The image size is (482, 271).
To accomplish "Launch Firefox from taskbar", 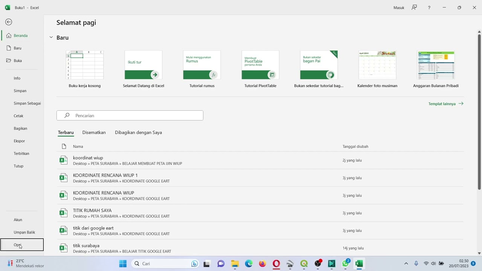I will [262, 263].
